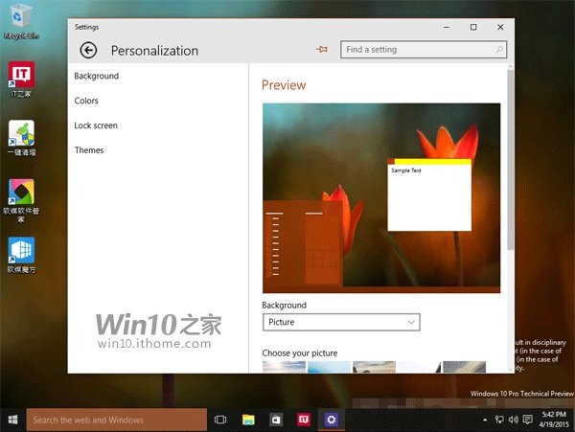Open the Start menu button
The height and width of the screenshot is (432, 575).
(x=12, y=420)
